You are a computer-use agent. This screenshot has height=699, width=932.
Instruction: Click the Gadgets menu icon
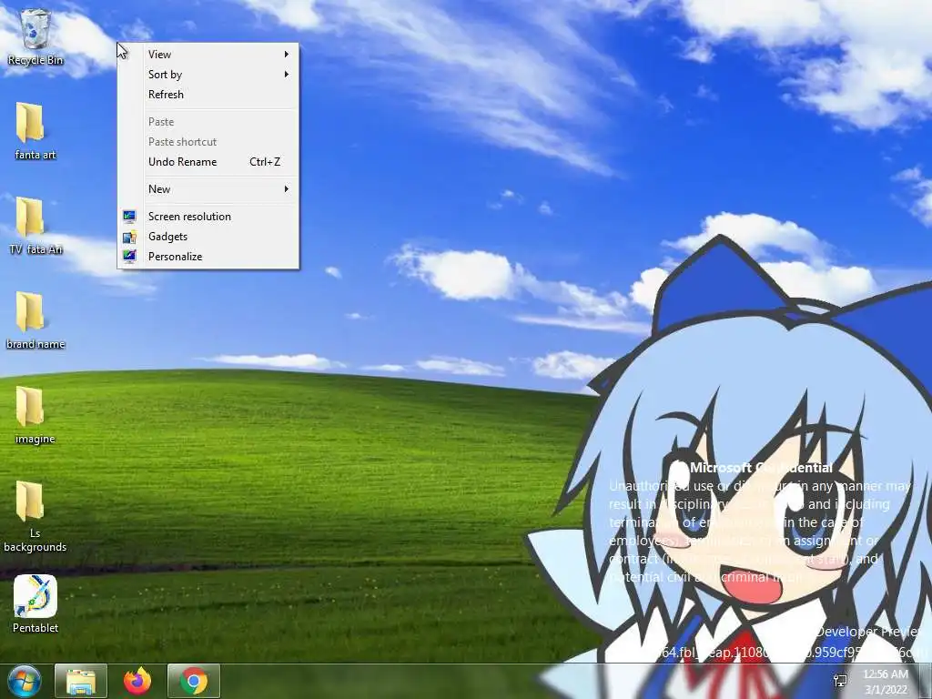129,237
